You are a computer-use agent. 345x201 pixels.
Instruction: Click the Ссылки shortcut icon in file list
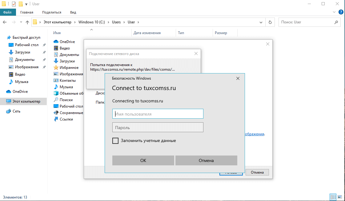click(x=56, y=119)
